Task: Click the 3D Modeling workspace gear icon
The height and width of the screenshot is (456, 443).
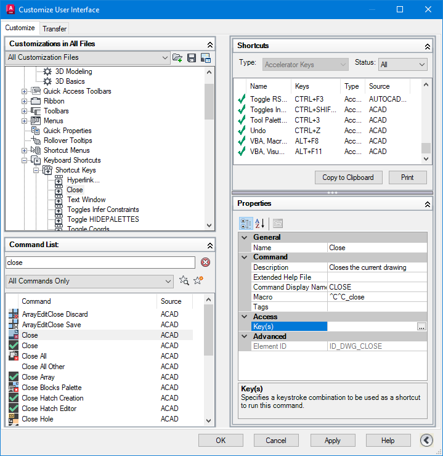Action: pyautogui.click(x=47, y=71)
